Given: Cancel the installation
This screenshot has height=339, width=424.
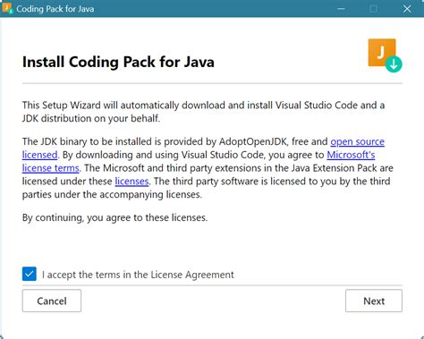Looking at the screenshot, I should coord(52,301).
